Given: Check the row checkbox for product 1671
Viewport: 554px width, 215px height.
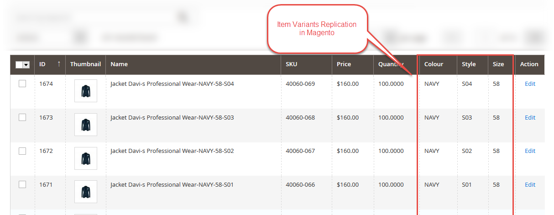Looking at the screenshot, I should click(x=22, y=184).
